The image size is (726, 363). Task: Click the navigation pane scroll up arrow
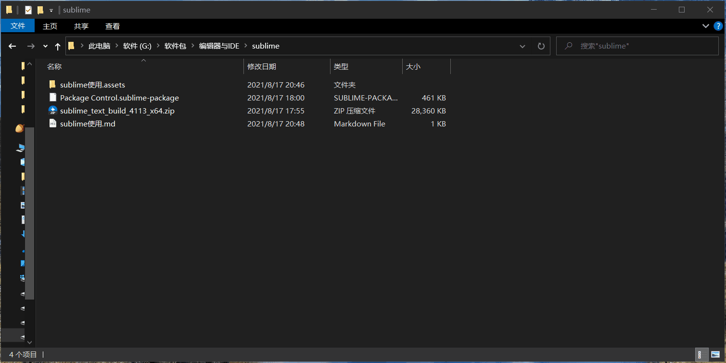pyautogui.click(x=29, y=63)
